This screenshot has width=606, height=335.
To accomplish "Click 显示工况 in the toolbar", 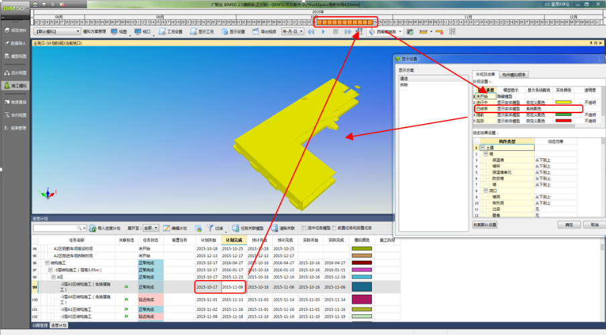I will (202, 31).
